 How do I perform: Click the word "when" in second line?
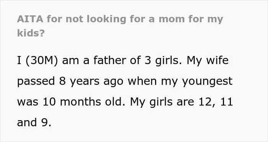[x=142, y=81]
